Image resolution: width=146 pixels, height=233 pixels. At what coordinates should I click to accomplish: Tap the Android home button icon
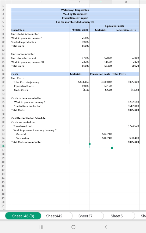pyautogui.click(x=73, y=227)
